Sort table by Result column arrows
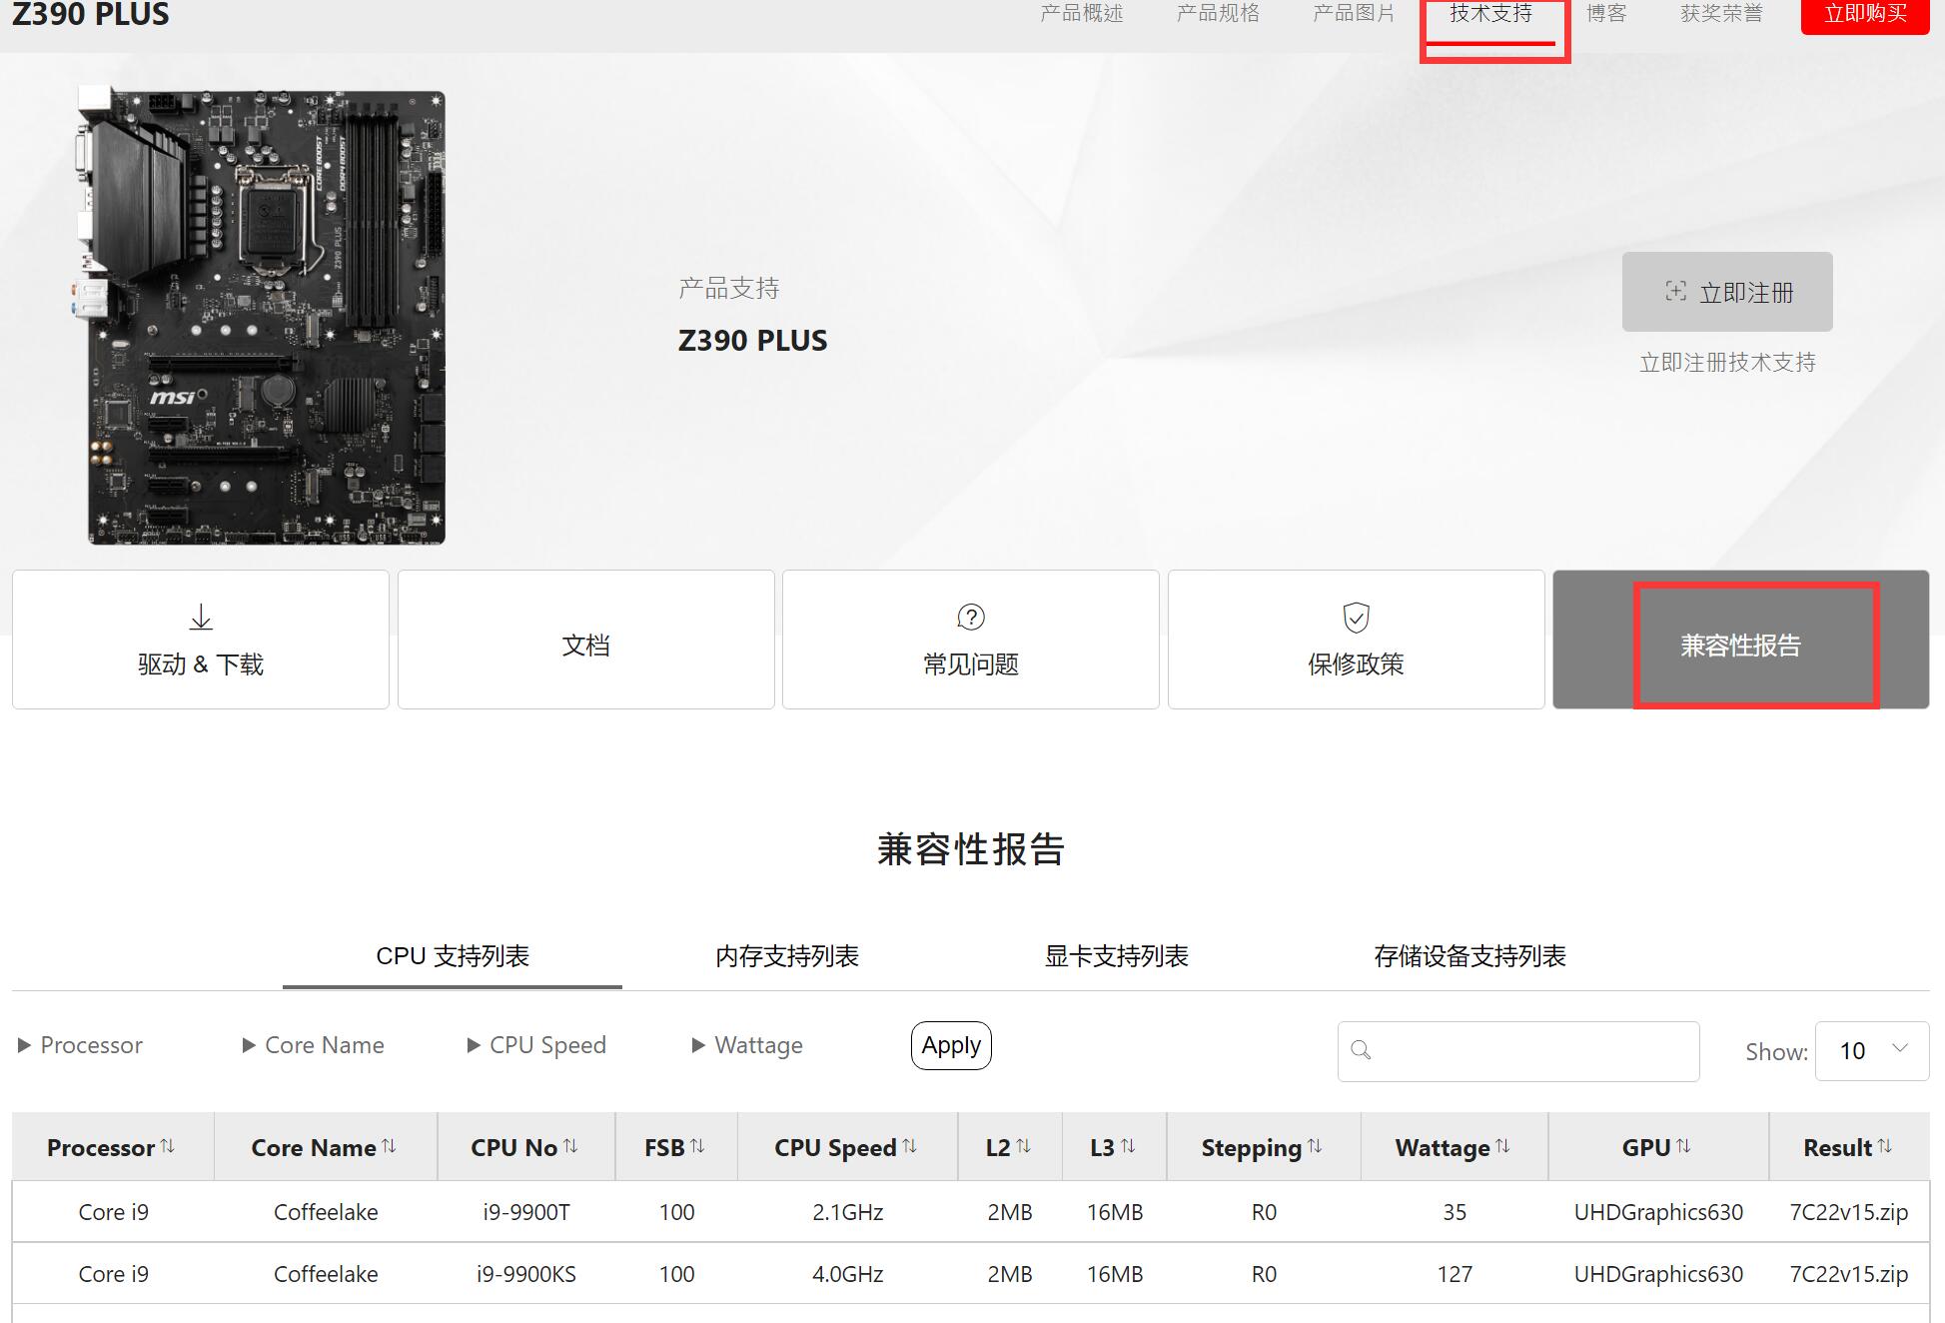 click(1884, 1146)
